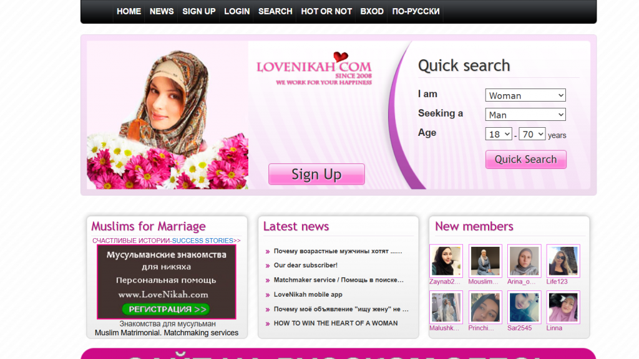Image resolution: width=639 pixels, height=359 pixels.
Task: Click the Sar2545 username link
Action: coord(520,328)
